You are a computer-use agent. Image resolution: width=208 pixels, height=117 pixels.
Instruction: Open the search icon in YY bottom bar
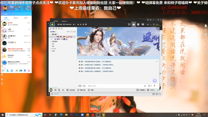(x=160, y=94)
